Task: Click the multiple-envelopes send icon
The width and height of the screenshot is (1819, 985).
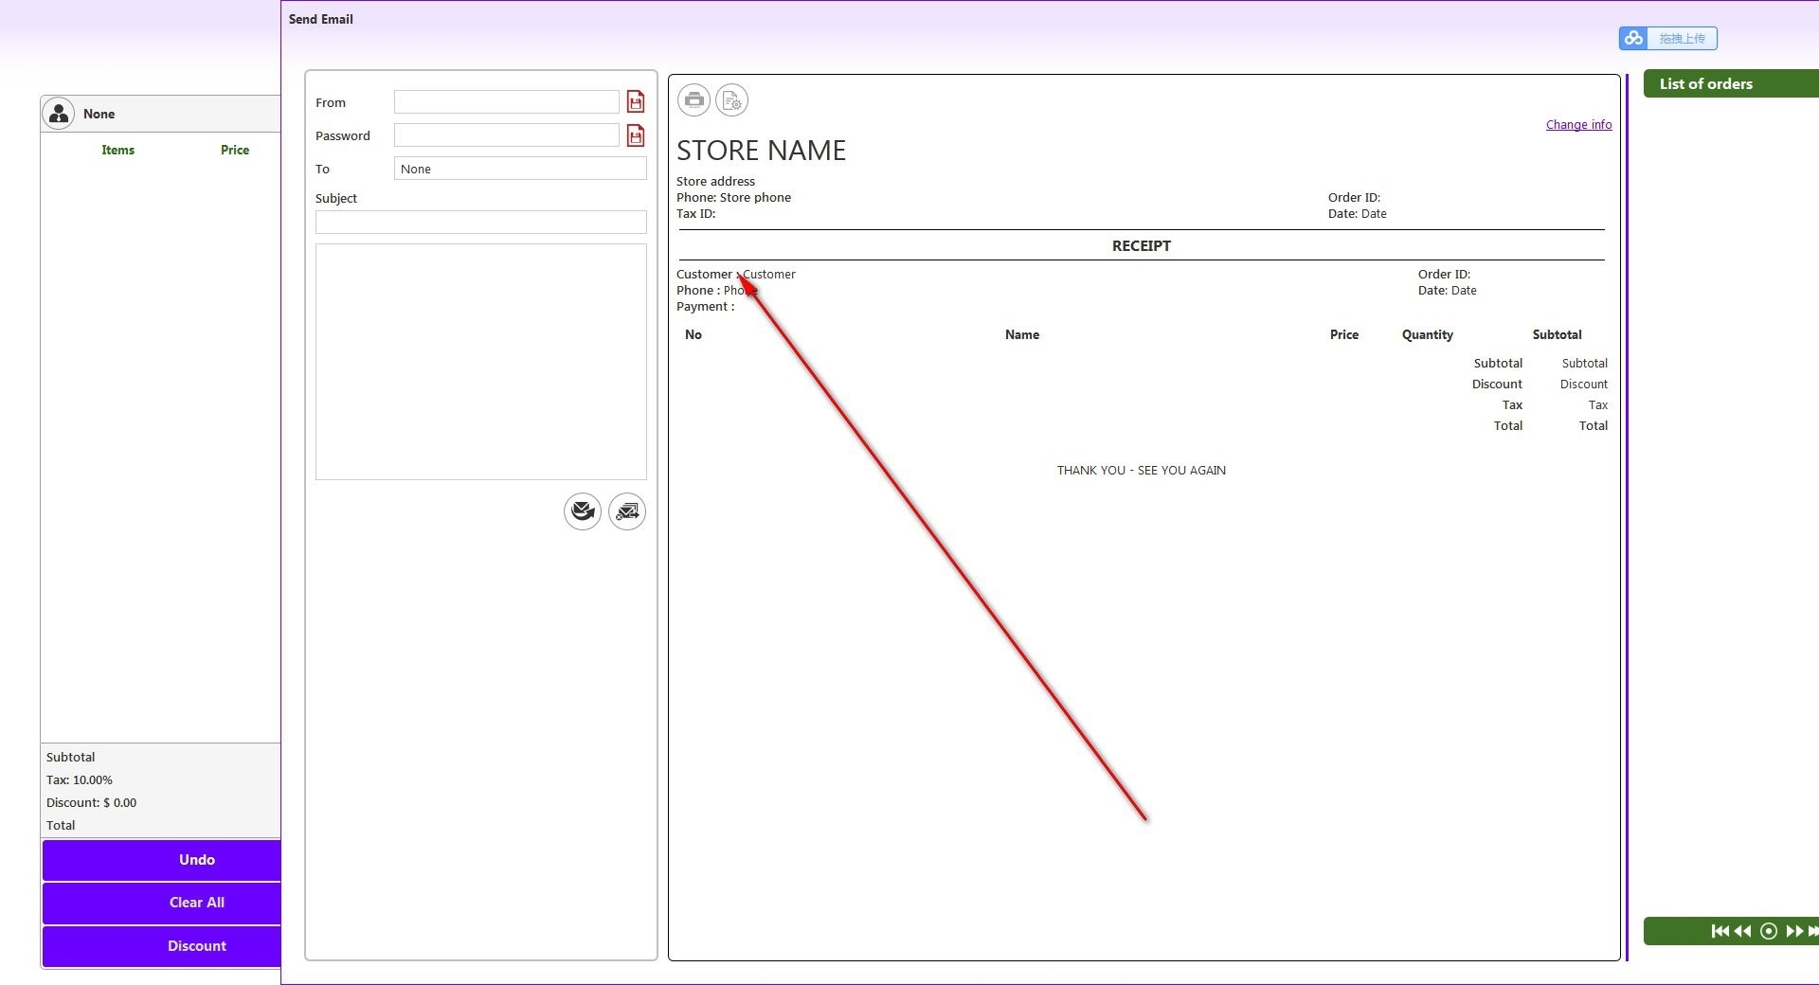Action: (627, 511)
